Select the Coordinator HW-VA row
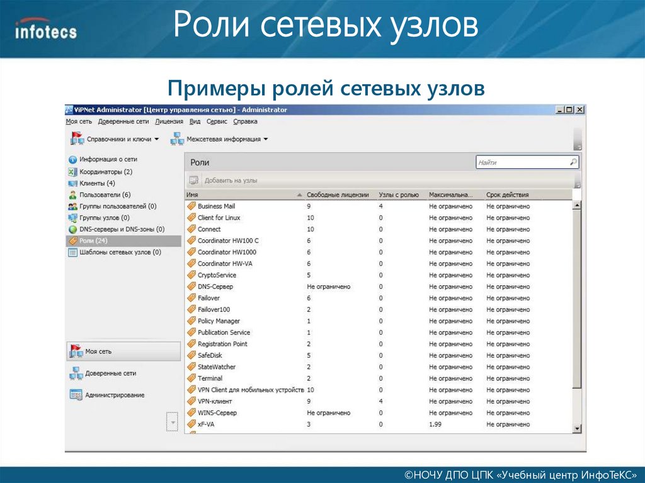 click(379, 264)
